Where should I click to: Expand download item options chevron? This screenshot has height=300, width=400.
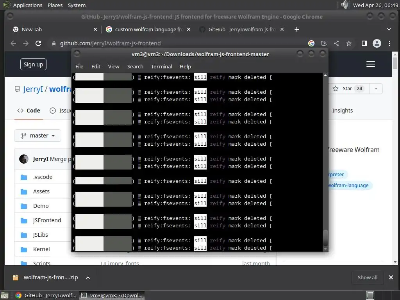pos(88,278)
